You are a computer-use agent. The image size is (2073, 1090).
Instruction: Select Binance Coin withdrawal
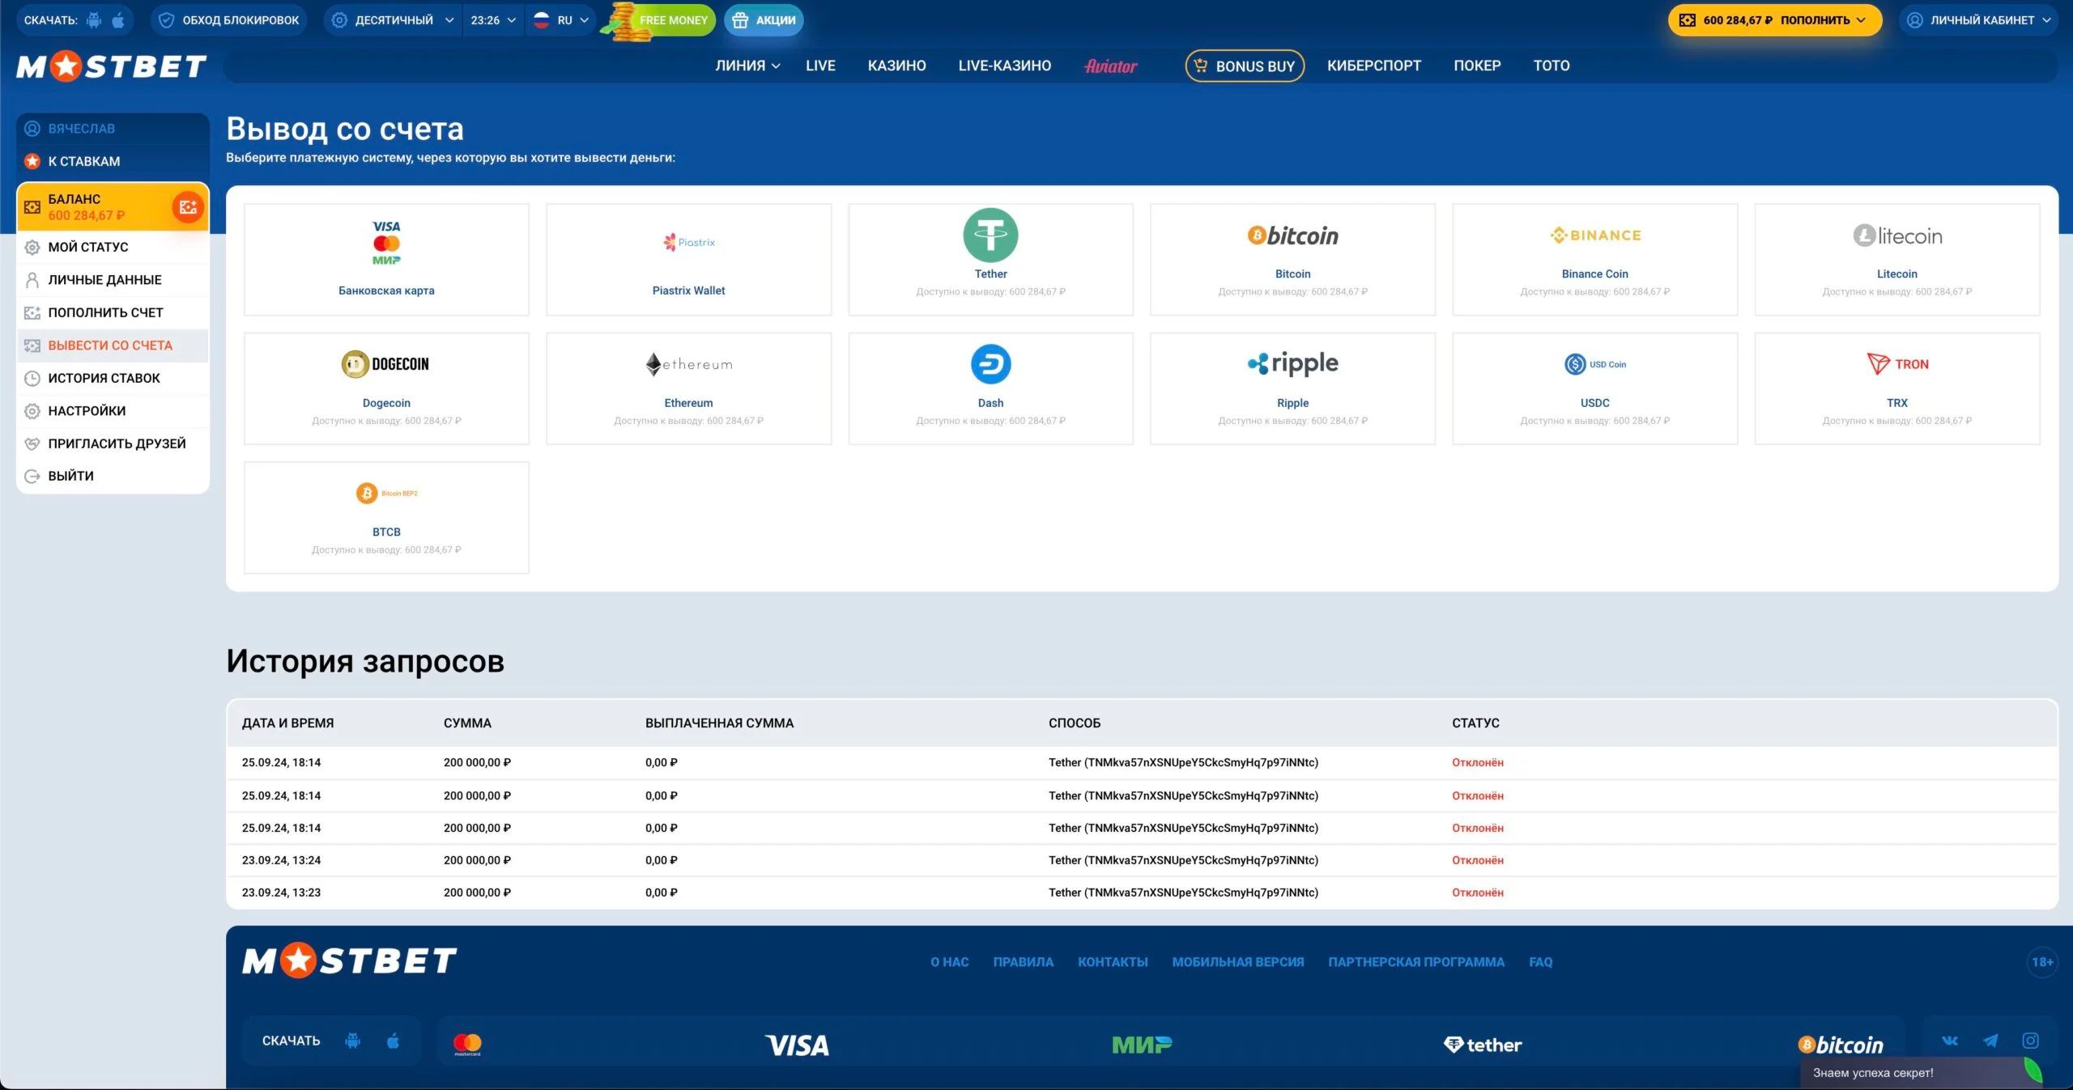coord(1594,257)
